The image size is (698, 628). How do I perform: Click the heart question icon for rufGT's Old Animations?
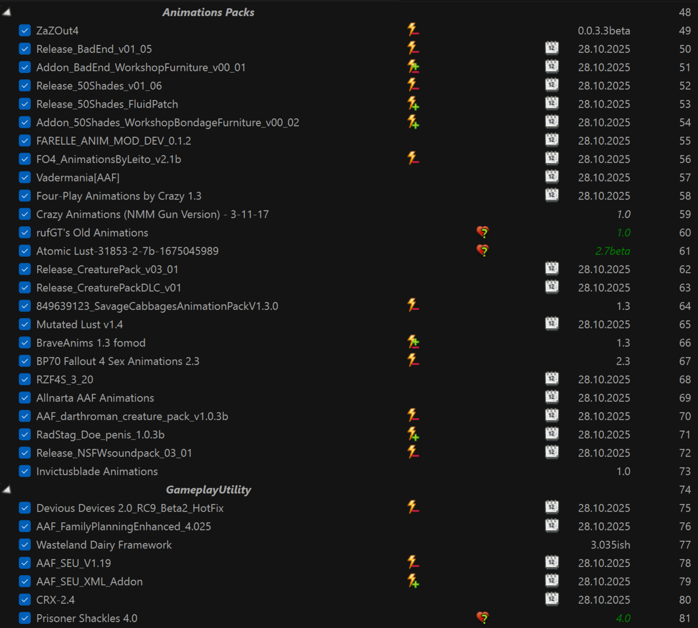click(482, 232)
